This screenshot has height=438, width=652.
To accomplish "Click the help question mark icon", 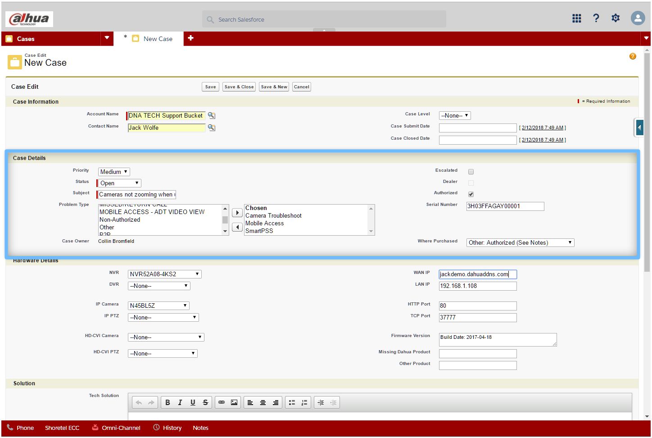I will (x=596, y=18).
